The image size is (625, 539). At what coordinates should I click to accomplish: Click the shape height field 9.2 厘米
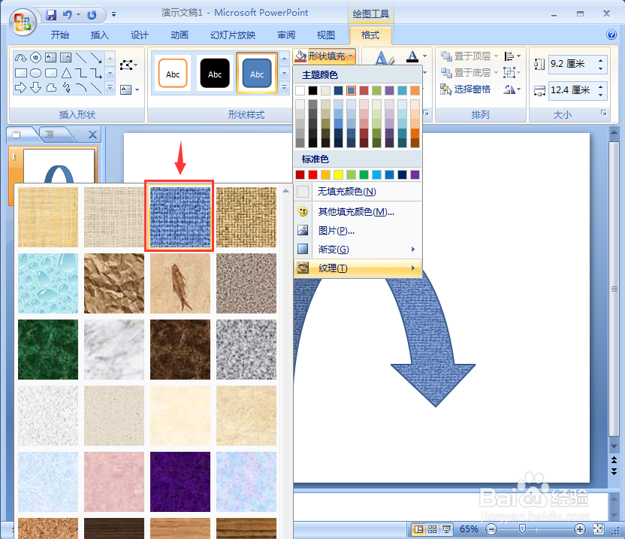572,64
